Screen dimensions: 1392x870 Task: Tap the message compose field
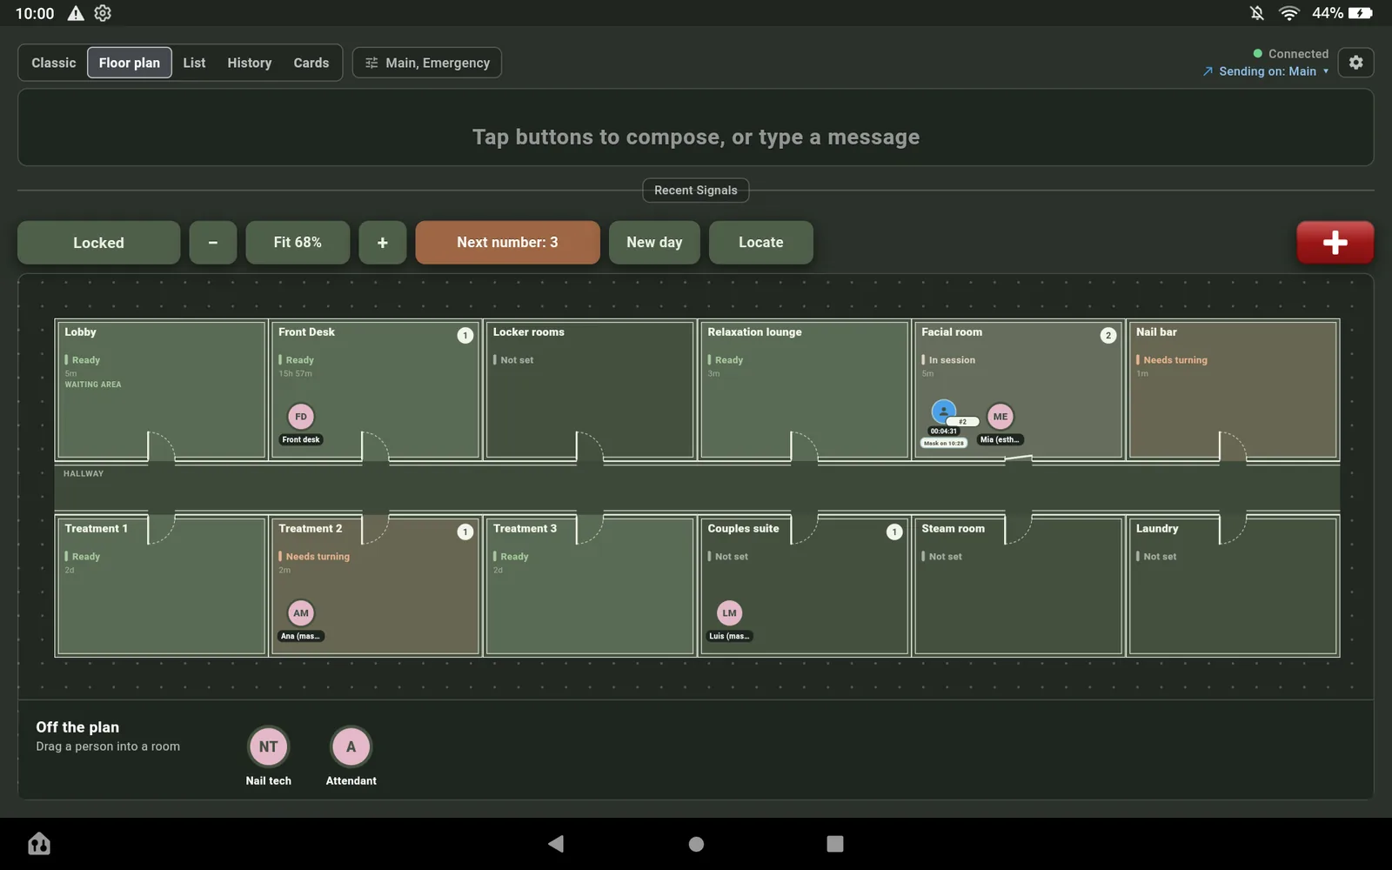click(696, 127)
